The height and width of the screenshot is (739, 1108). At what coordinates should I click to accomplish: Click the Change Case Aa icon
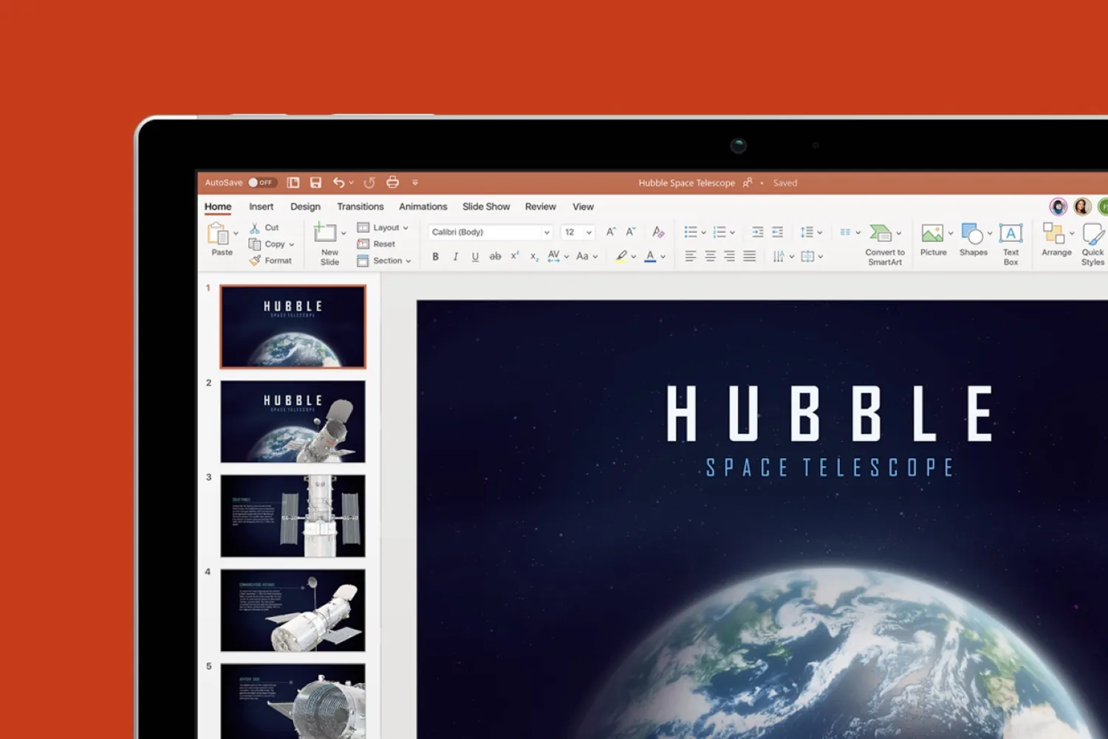[x=582, y=256]
